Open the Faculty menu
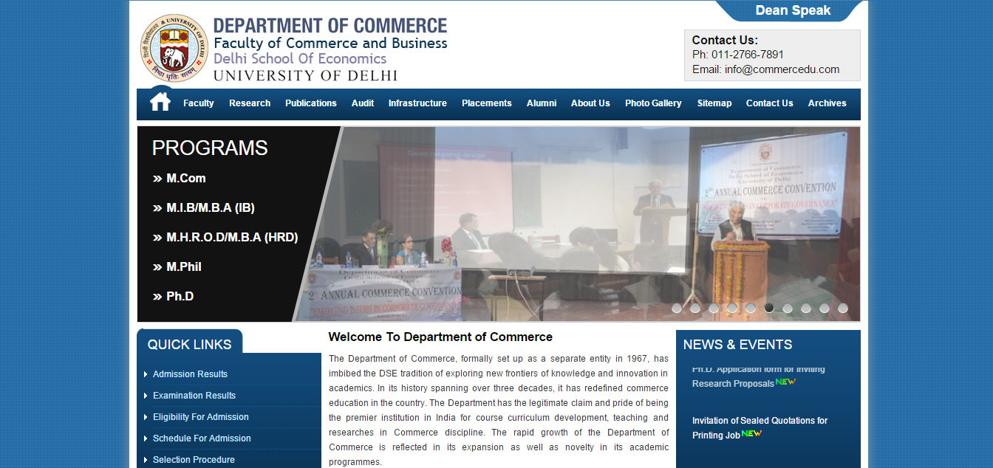This screenshot has height=468, width=993. pos(199,103)
